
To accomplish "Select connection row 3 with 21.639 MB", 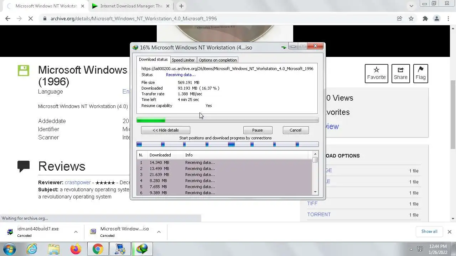I will (x=224, y=175).
